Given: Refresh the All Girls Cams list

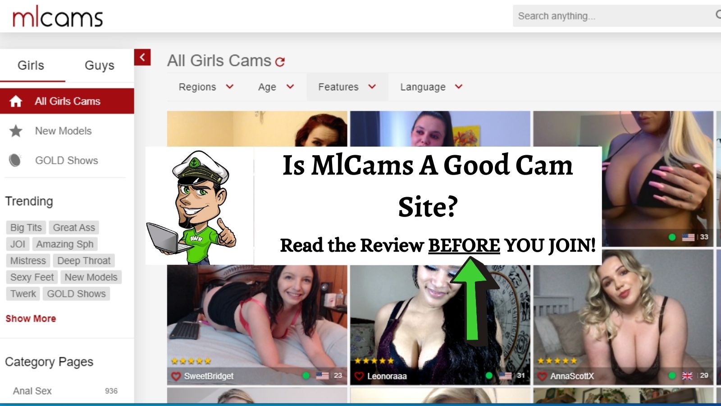Looking at the screenshot, I should [280, 62].
